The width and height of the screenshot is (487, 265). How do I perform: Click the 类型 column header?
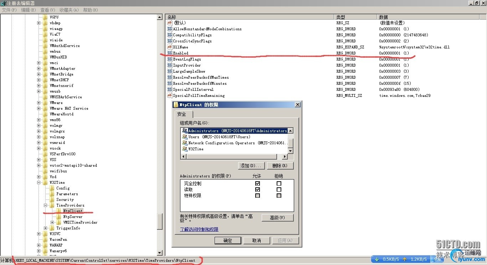click(x=355, y=17)
